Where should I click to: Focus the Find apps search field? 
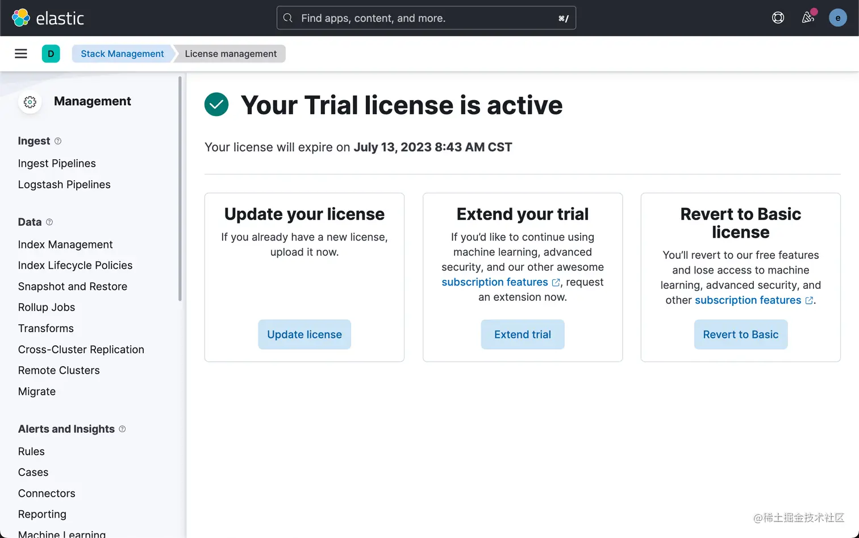click(x=426, y=18)
